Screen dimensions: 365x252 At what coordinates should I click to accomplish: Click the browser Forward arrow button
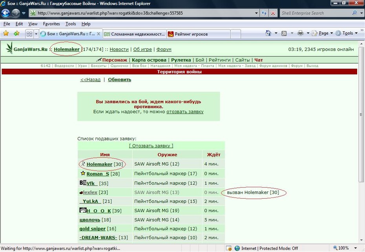(16, 13)
